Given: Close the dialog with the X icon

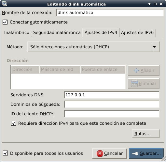Looking at the screenshot, I should 161,4.
